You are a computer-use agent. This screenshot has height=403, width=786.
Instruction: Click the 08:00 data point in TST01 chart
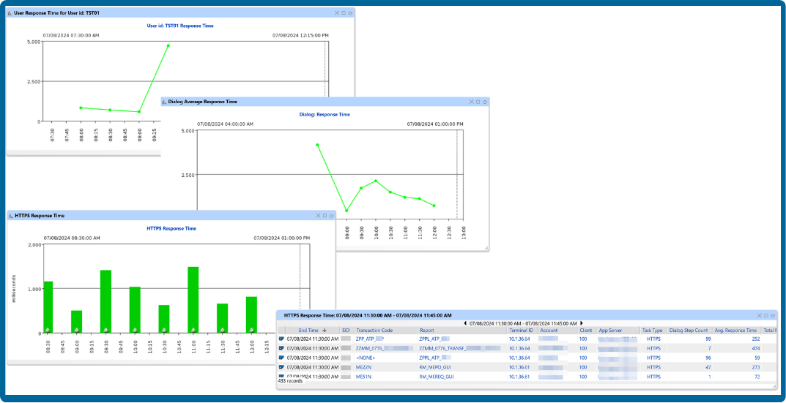pyautogui.click(x=81, y=108)
